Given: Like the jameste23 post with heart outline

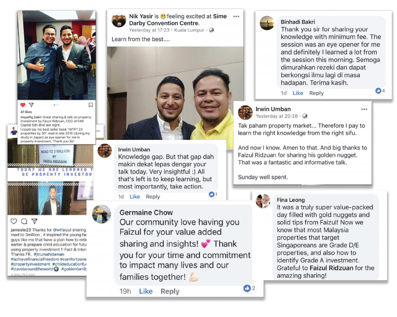Looking at the screenshot, I should [x=13, y=221].
